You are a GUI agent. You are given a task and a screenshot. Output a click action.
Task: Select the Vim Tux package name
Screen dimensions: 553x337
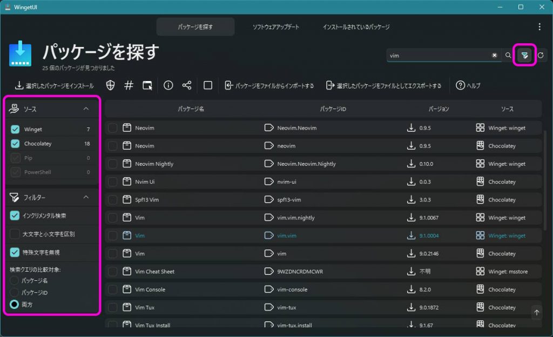click(145, 307)
